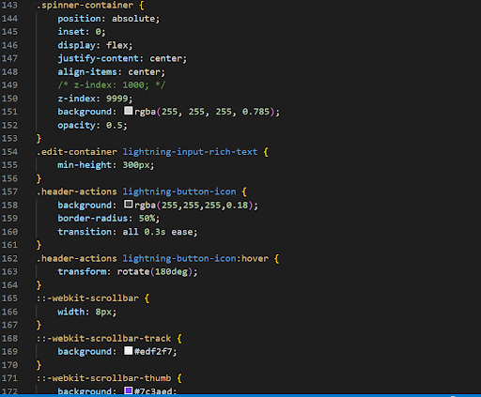Click 'ease' in the transition value

pyautogui.click(x=181, y=232)
